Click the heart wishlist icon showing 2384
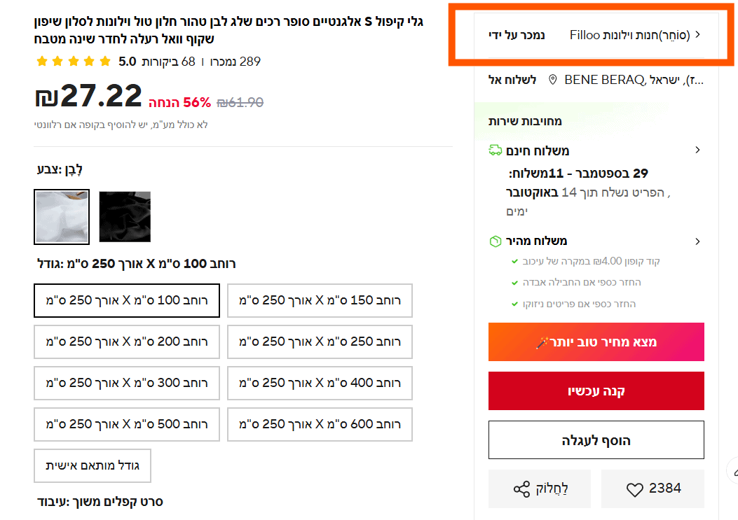 pyautogui.click(x=634, y=489)
